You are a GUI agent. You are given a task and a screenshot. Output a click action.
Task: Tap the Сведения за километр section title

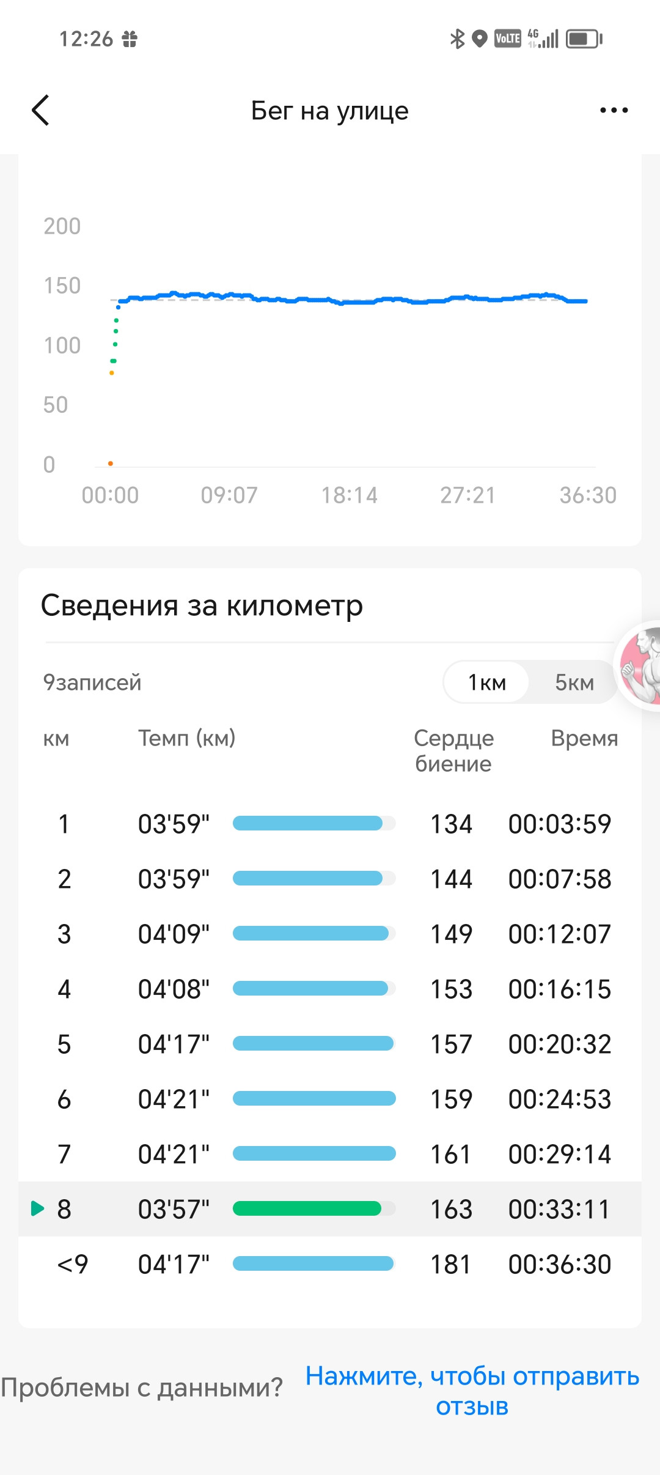tap(202, 605)
